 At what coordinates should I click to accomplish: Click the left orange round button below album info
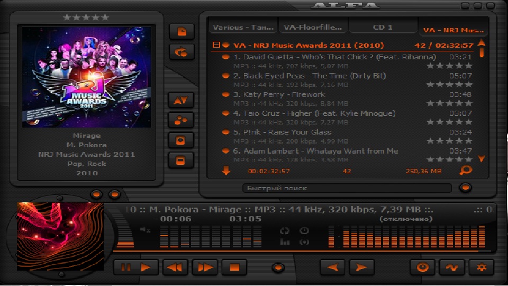[x=96, y=194]
